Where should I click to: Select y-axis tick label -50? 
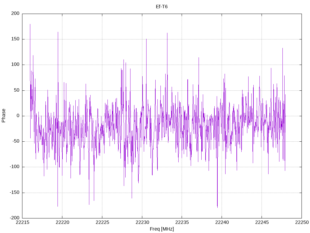[x=16, y=141]
